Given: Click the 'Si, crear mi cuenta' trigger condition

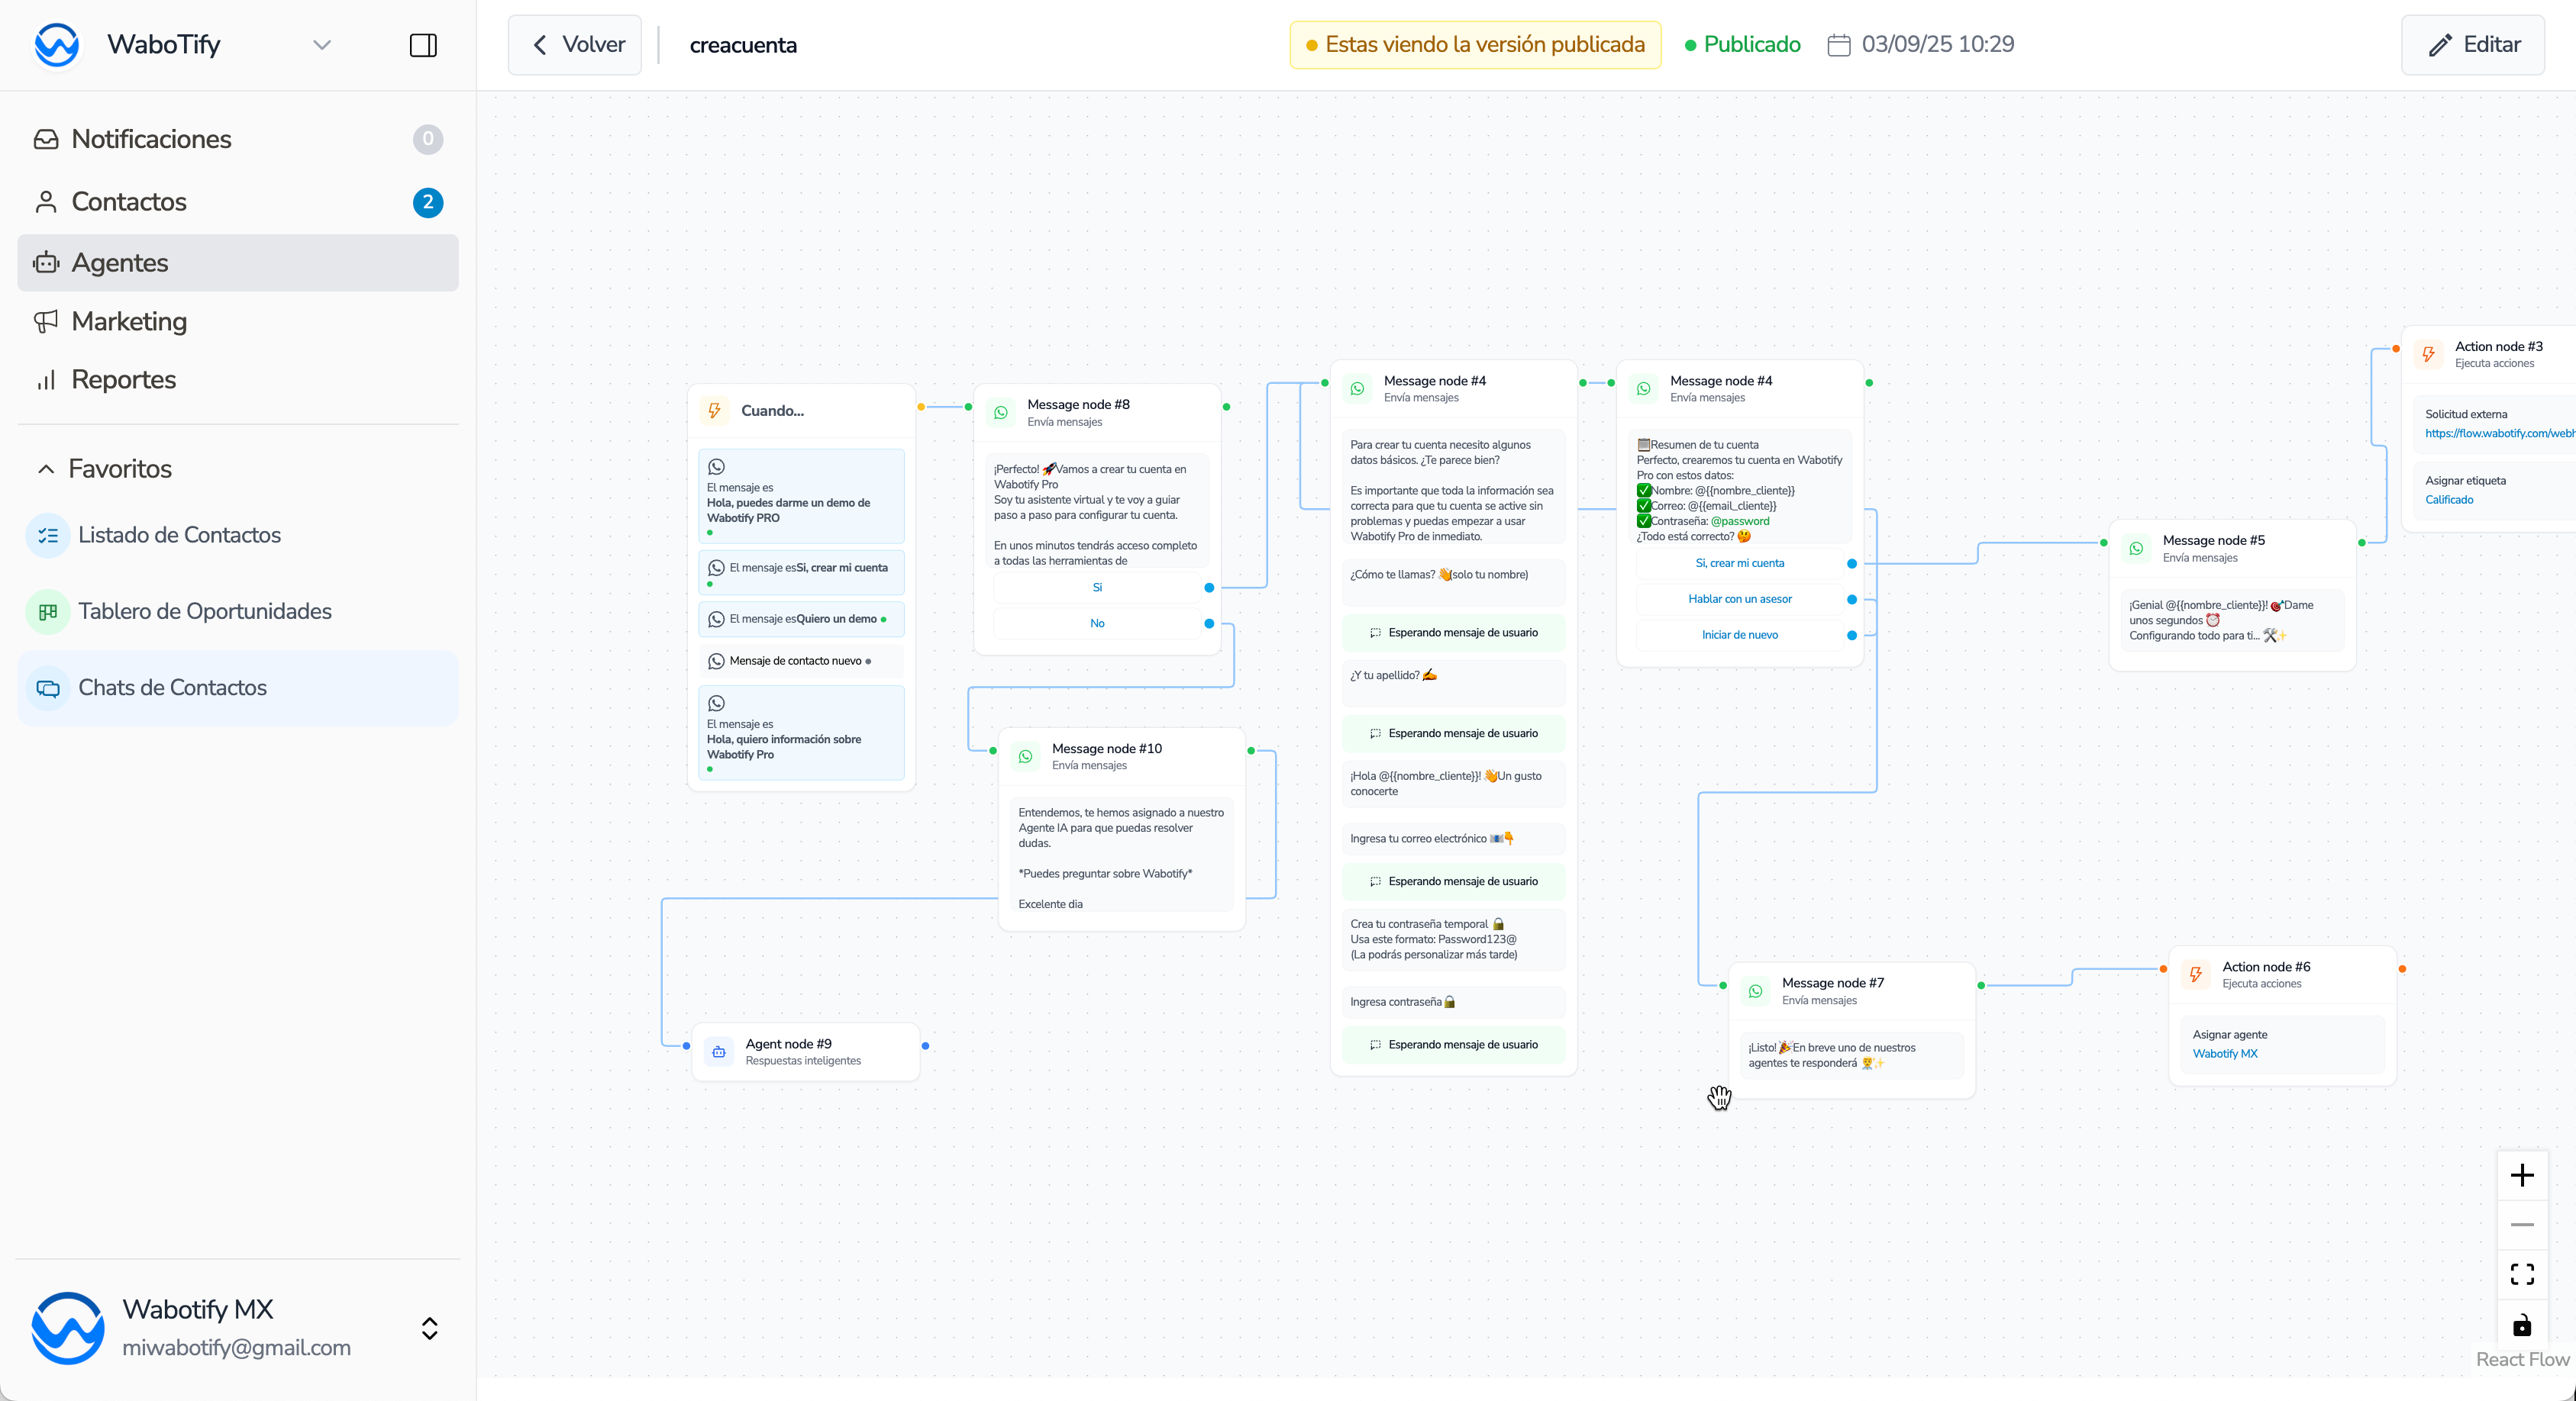Looking at the screenshot, I should [x=801, y=572].
